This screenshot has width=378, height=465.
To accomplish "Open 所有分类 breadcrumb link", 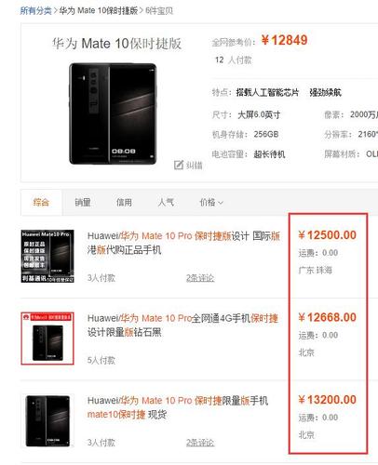I will tap(35, 11).
